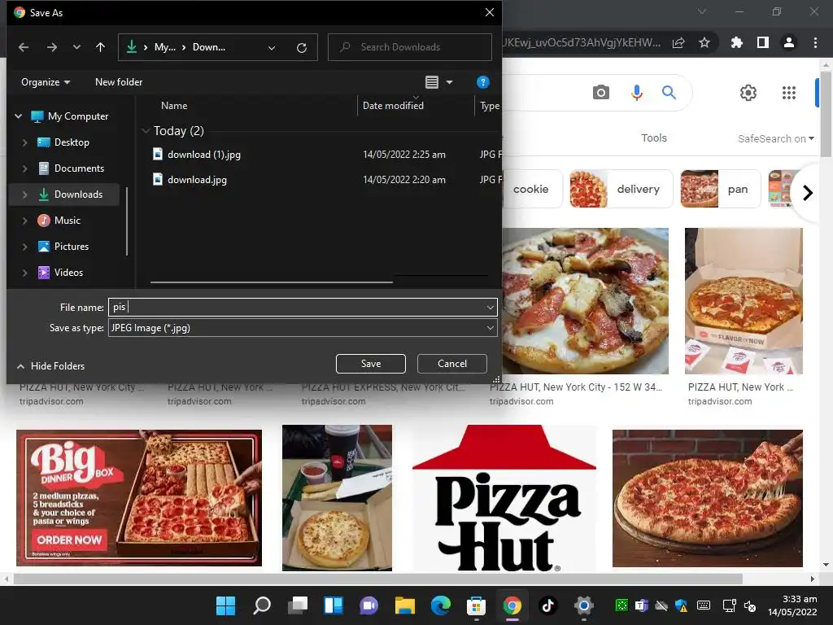Collapse the Today (2) group
Screen dimensions: 833x625
(146, 131)
